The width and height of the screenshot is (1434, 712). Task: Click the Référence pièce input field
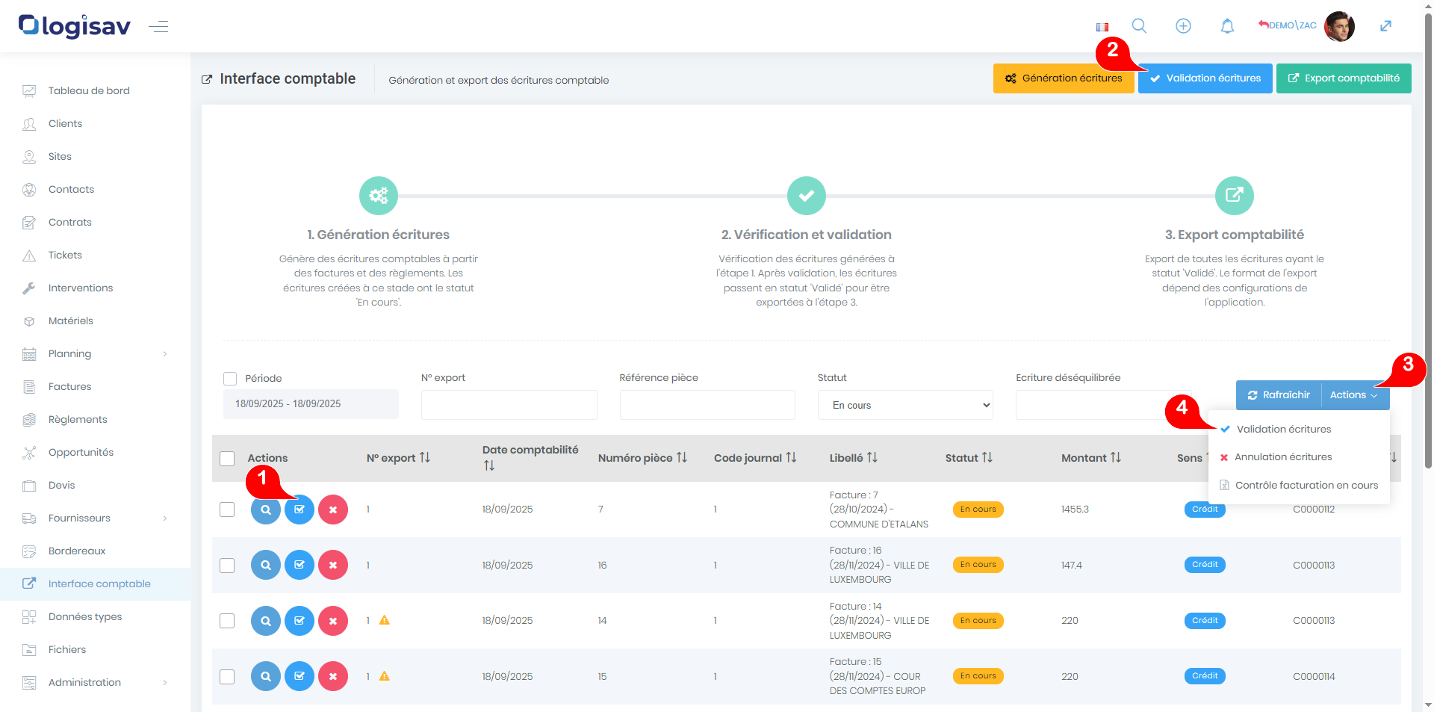pos(707,405)
